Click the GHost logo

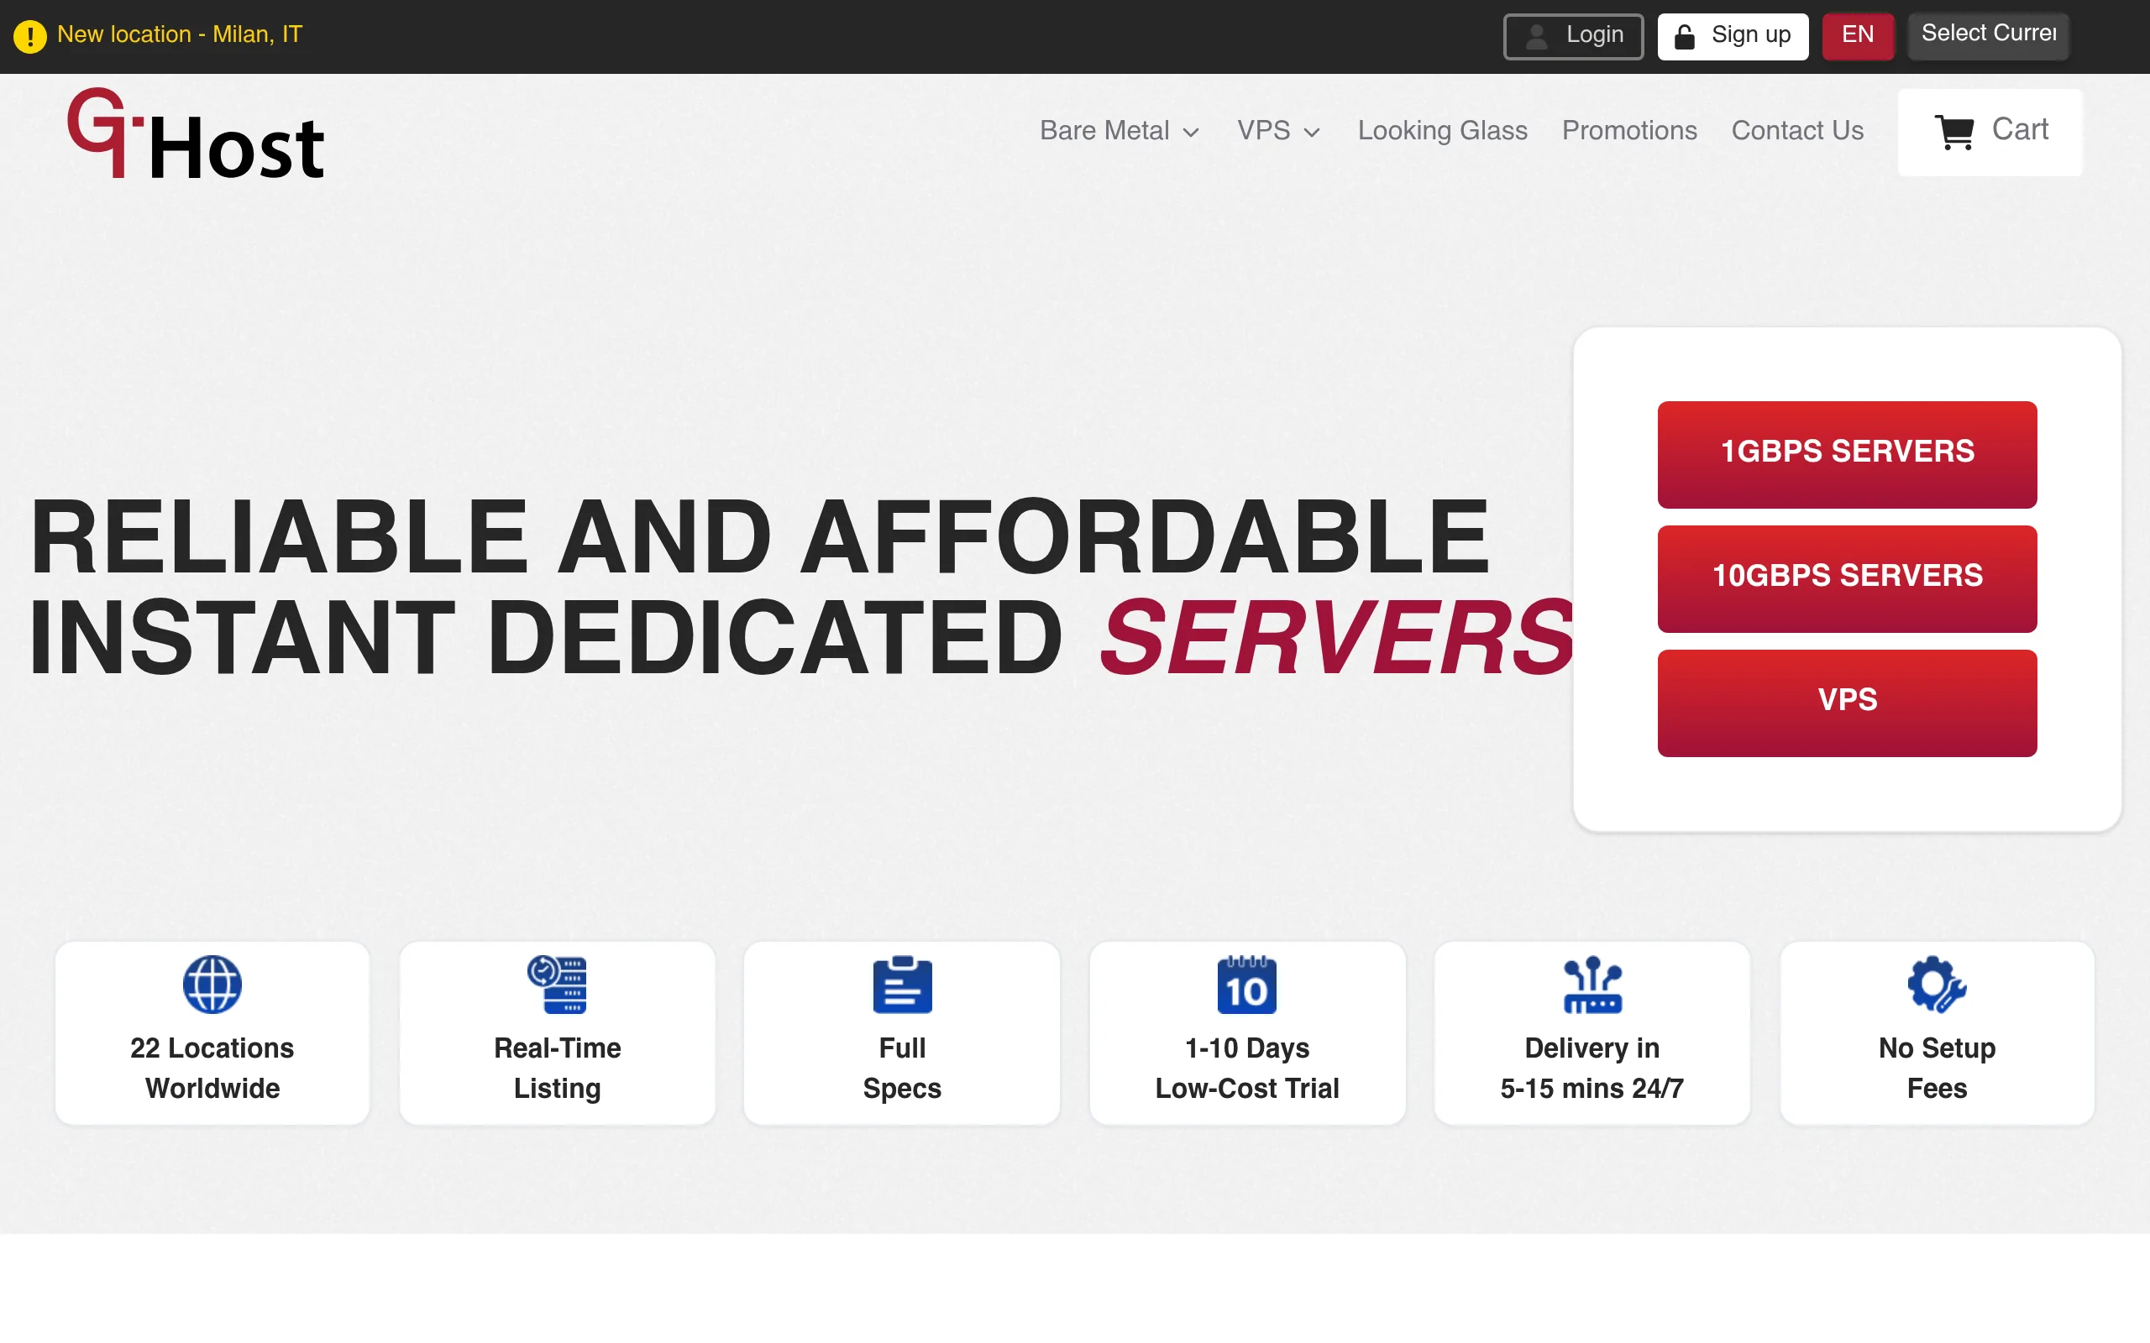[197, 133]
